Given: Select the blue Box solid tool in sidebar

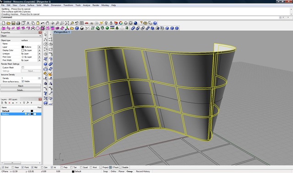Looking at the screenshot, I should (x=45, y=64).
